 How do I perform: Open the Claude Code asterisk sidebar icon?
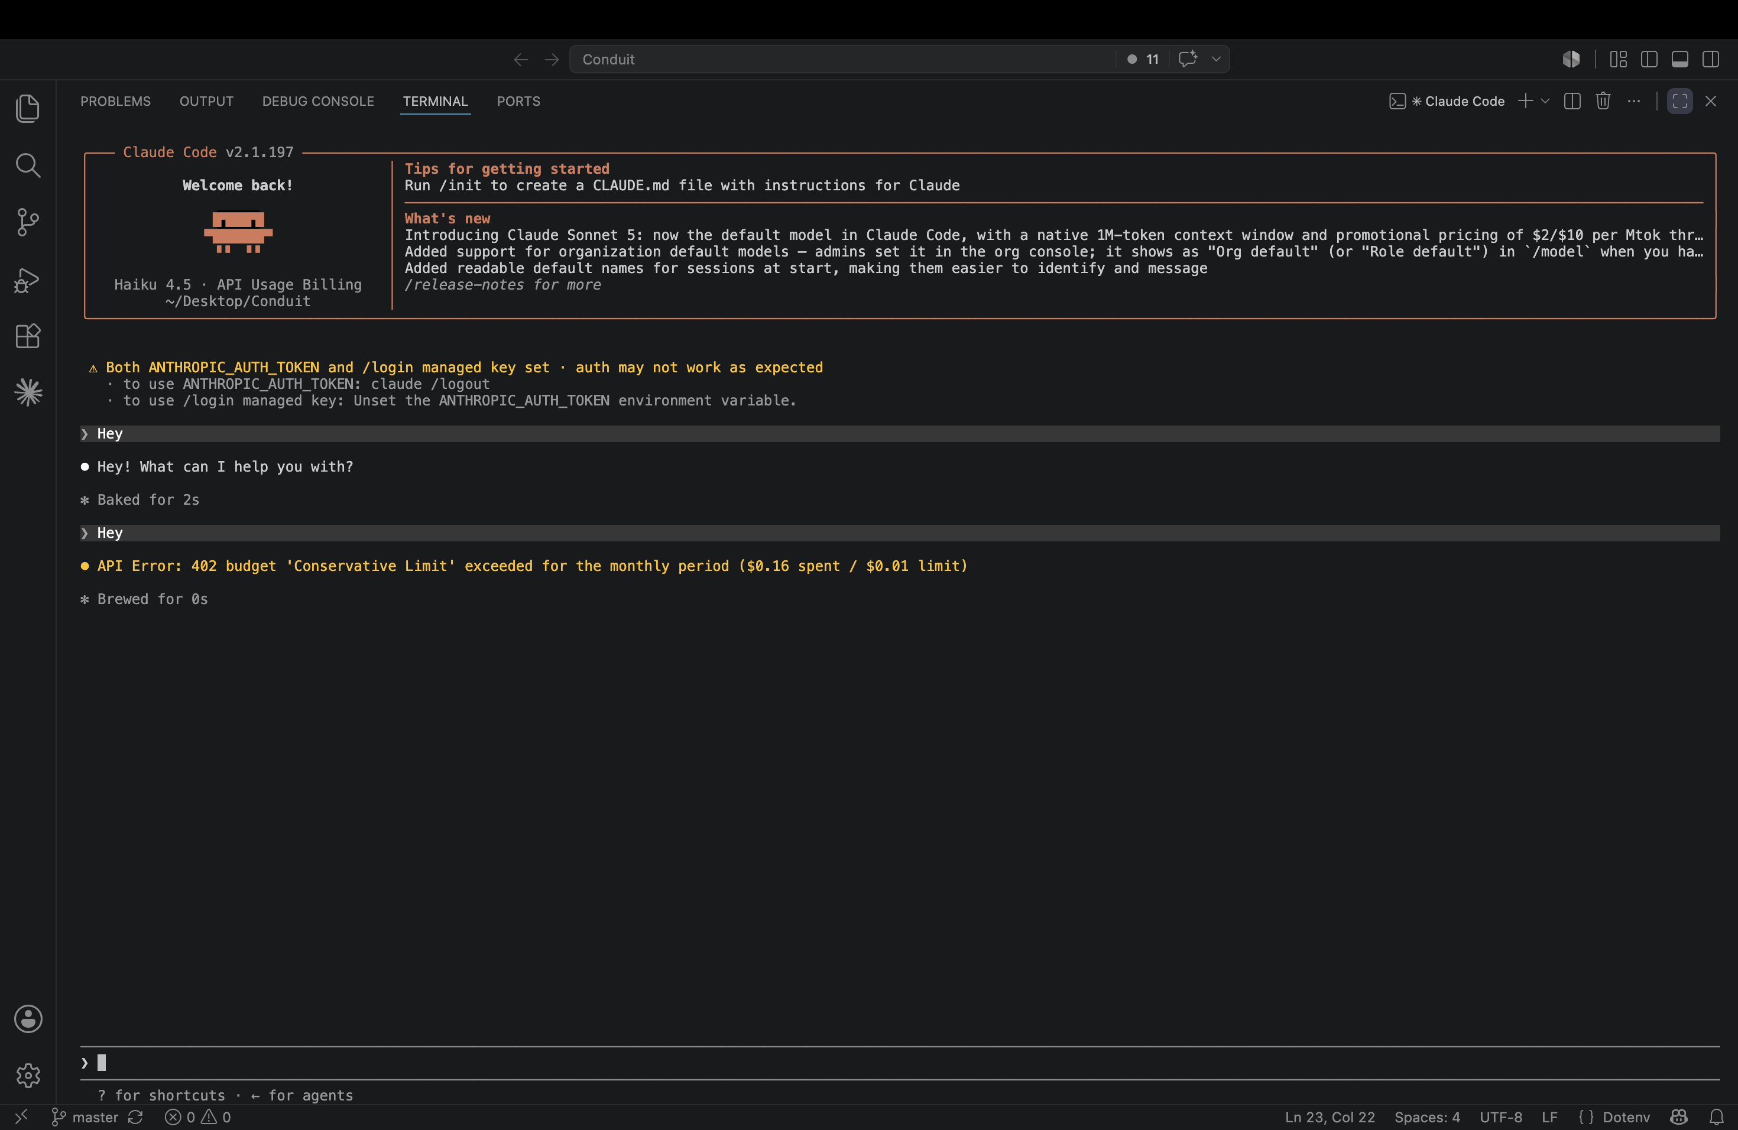28,393
